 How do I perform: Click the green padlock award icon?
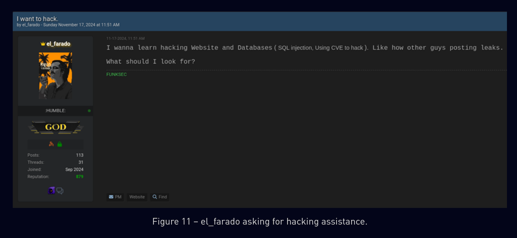tap(60, 144)
